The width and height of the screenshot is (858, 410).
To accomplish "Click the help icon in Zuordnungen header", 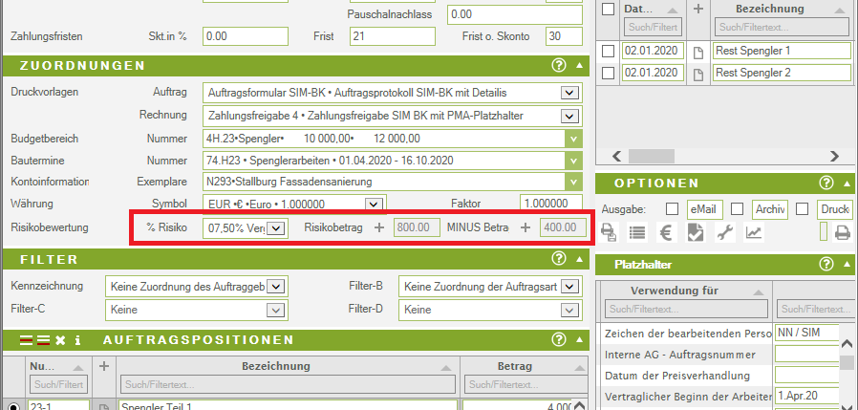I will [x=559, y=65].
